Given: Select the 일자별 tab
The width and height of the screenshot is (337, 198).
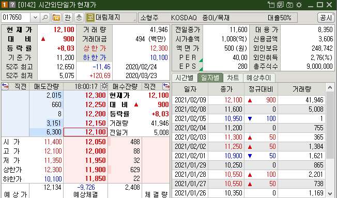Looking at the screenshot, I should 210,78.
